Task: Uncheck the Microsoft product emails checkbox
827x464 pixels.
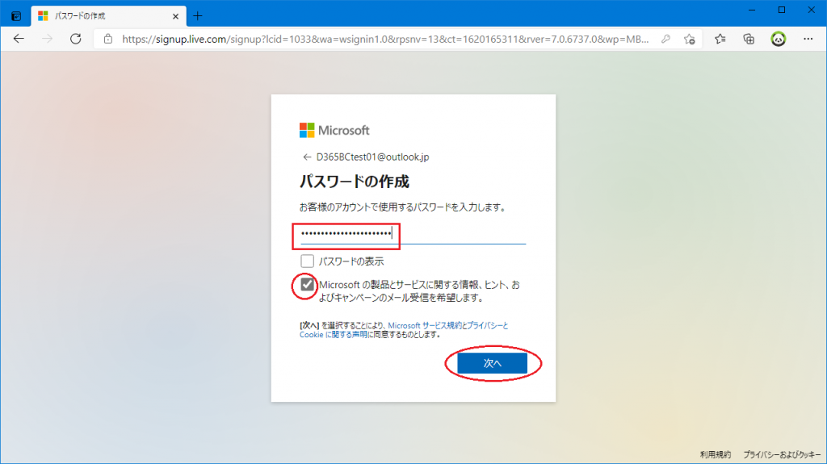Action: click(307, 285)
